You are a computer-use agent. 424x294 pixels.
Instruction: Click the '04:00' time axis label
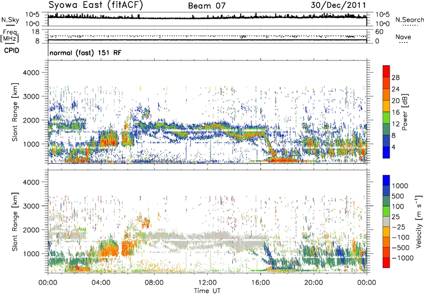(x=101, y=283)
